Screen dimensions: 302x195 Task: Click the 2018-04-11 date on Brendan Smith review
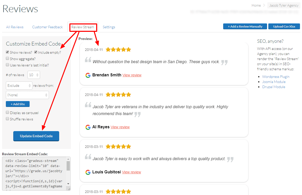pos(94,50)
